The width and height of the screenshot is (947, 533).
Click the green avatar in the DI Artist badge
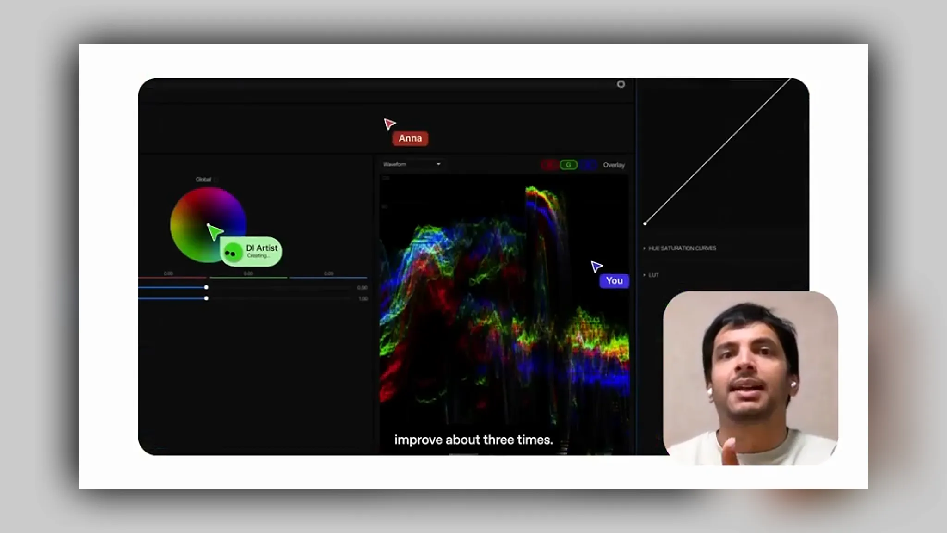click(233, 253)
